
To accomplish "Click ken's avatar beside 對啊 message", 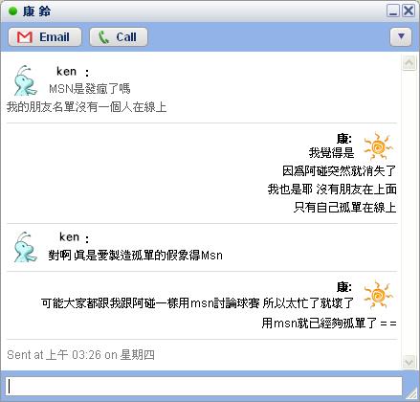I will (25, 247).
